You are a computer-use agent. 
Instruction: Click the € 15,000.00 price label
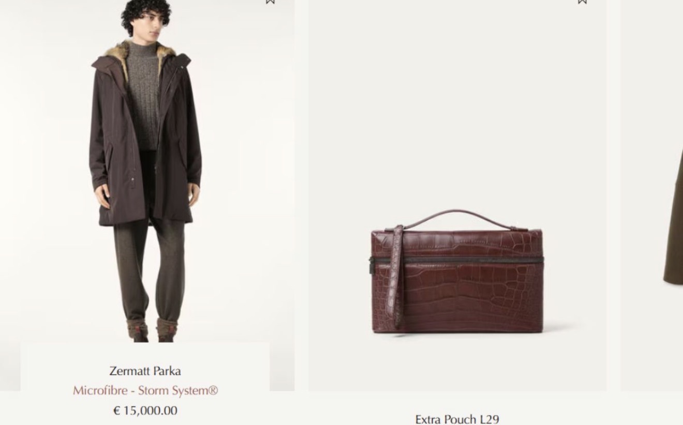145,411
